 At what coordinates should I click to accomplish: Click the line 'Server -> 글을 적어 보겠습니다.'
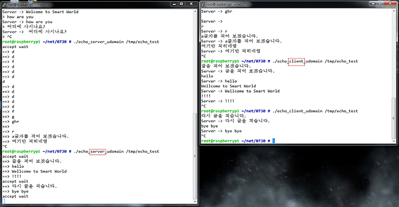point(238,71)
